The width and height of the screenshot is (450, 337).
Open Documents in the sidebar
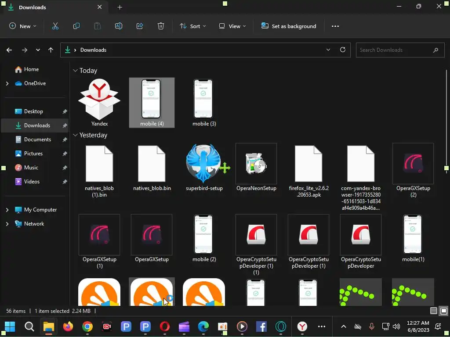point(37,140)
